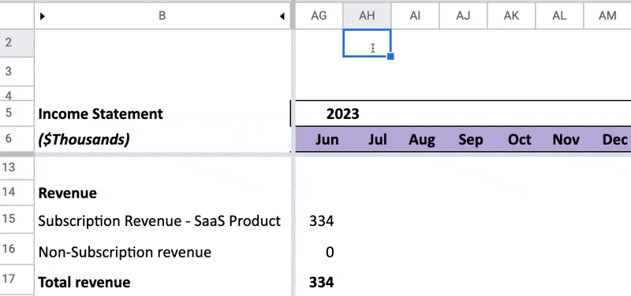
Task: Click the blue fill handle on cell AH2
Action: click(390, 56)
